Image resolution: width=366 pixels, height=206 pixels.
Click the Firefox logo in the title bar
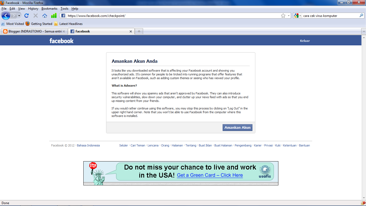pos(2,3)
